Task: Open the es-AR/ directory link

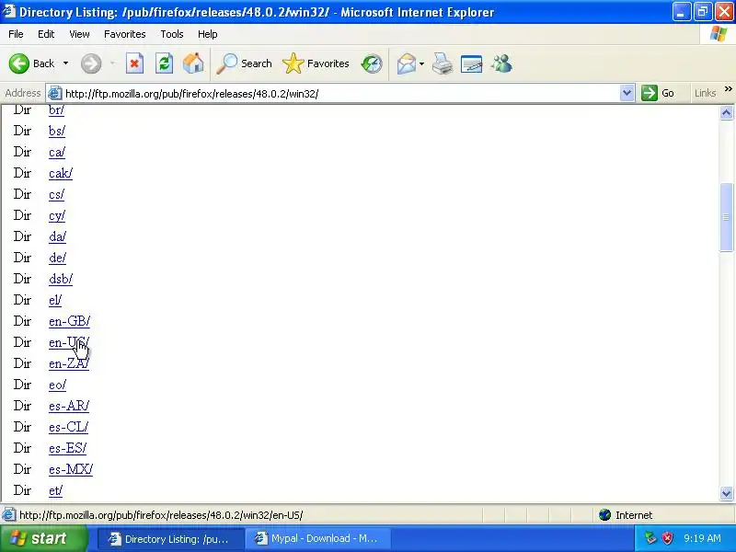Action: pos(69,406)
